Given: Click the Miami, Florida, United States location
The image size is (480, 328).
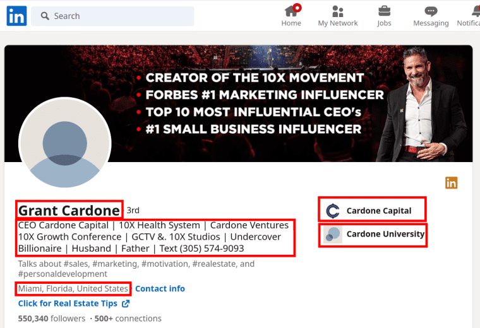Looking at the screenshot, I should click(73, 288).
